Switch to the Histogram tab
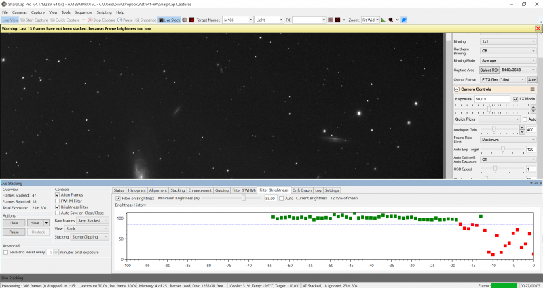 click(x=136, y=190)
